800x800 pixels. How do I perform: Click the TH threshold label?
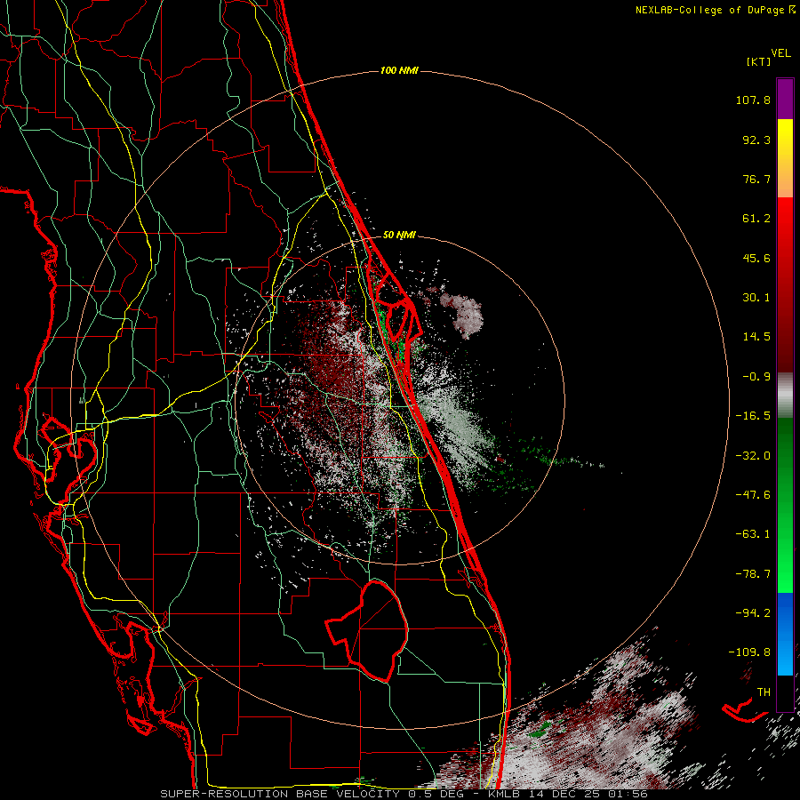764,692
